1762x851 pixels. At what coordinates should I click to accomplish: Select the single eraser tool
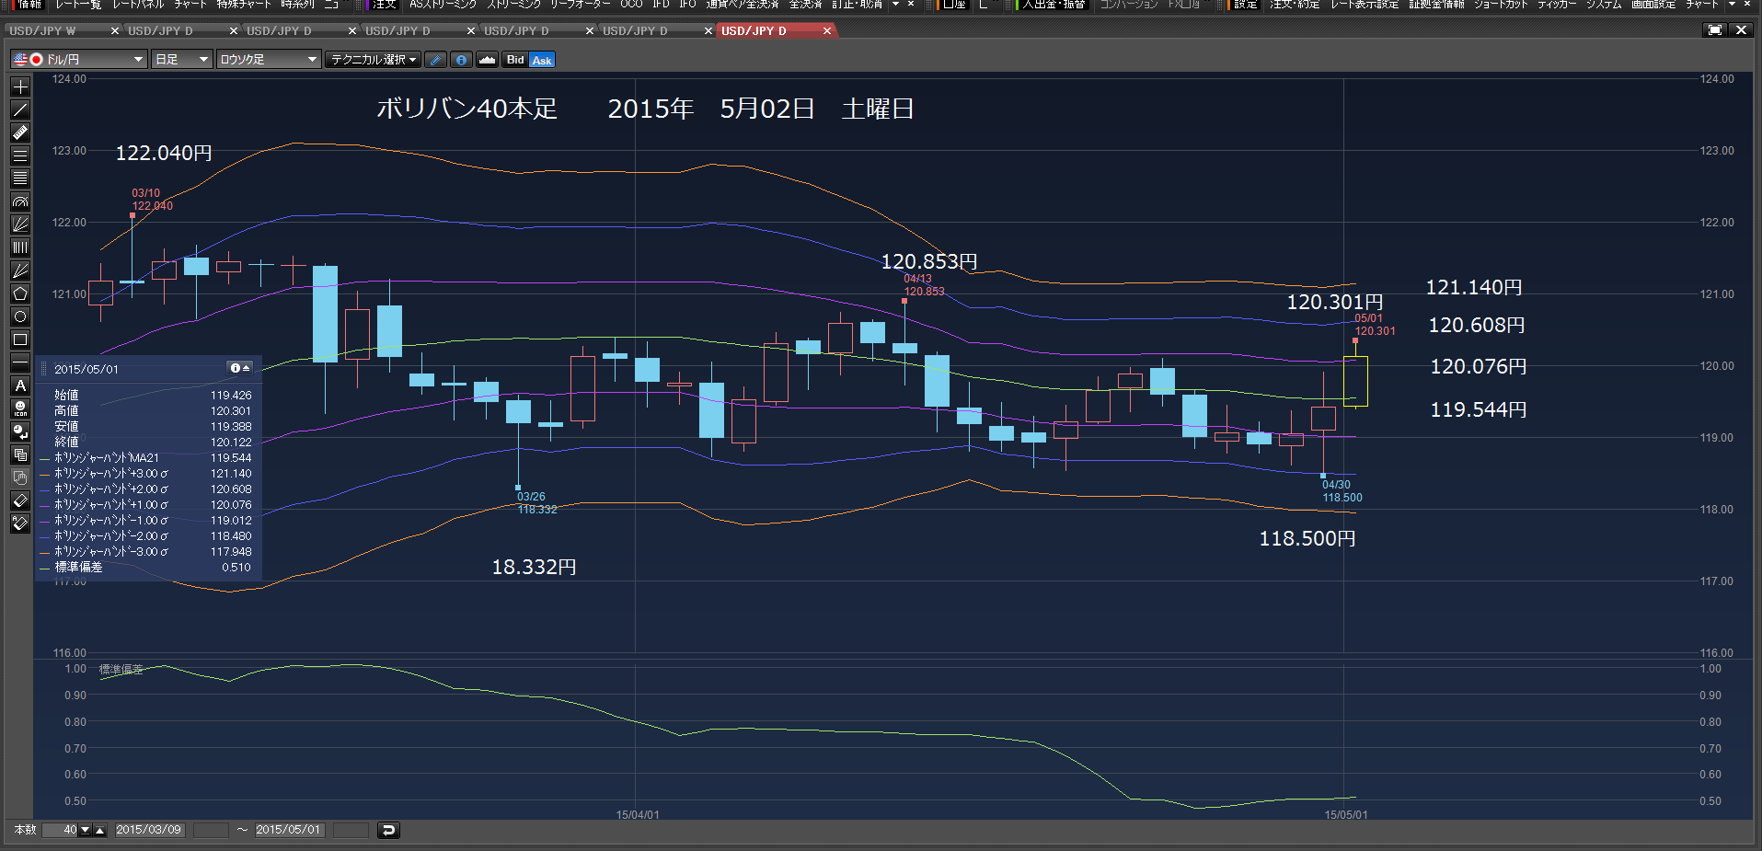point(20,500)
